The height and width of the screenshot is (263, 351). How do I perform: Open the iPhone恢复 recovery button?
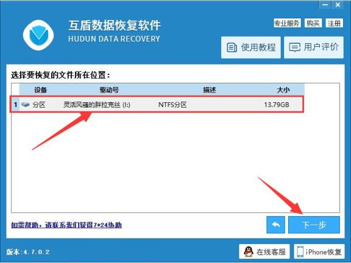click(x=319, y=251)
